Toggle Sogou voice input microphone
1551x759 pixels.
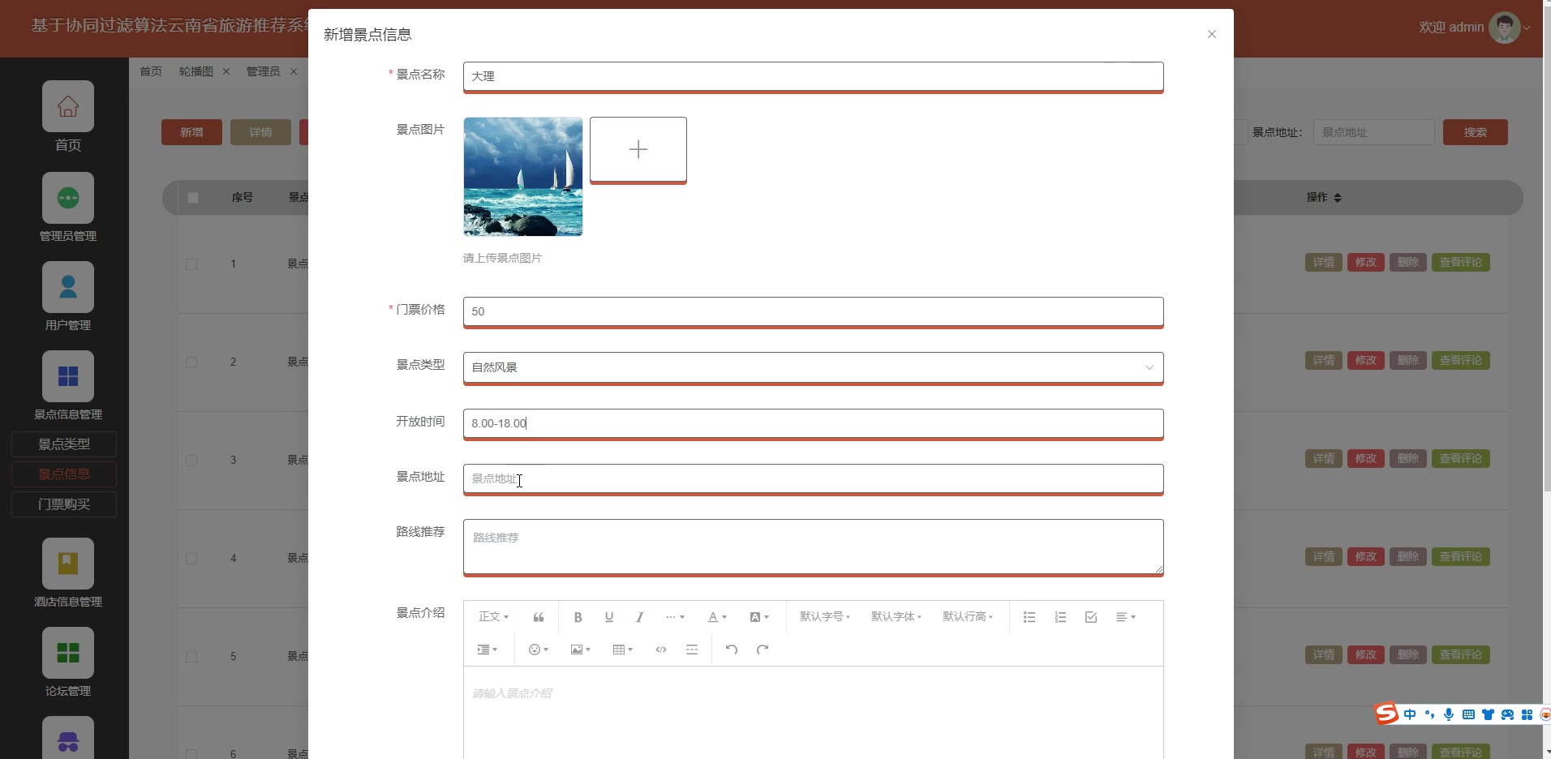point(1449,714)
